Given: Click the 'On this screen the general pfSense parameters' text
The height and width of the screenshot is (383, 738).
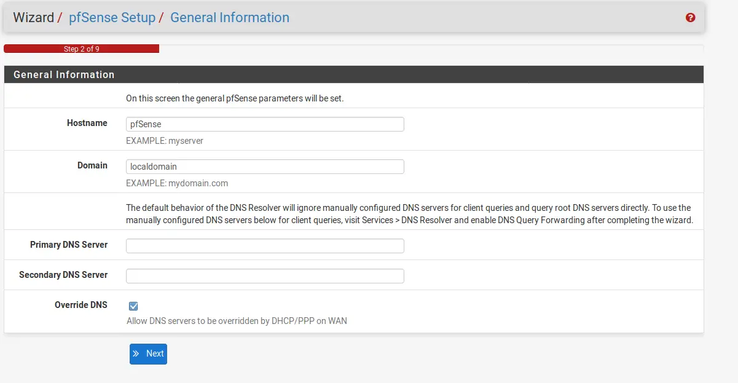Looking at the screenshot, I should [x=235, y=98].
